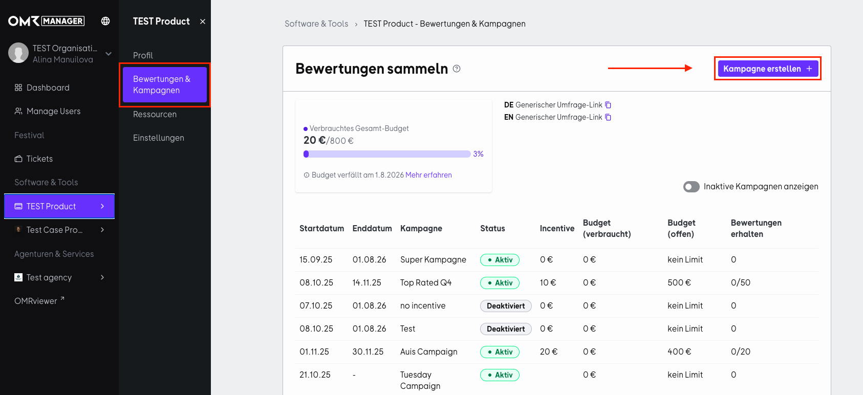Click the Dashboard grid icon
This screenshot has height=395, width=863.
18,87
